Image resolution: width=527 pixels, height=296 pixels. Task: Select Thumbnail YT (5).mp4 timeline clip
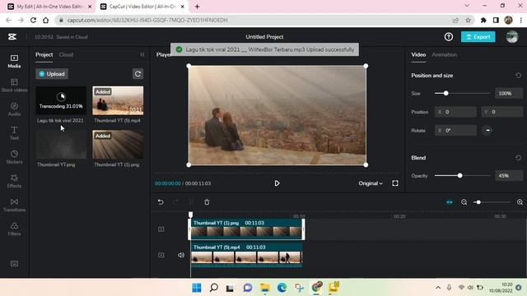tap(246, 255)
